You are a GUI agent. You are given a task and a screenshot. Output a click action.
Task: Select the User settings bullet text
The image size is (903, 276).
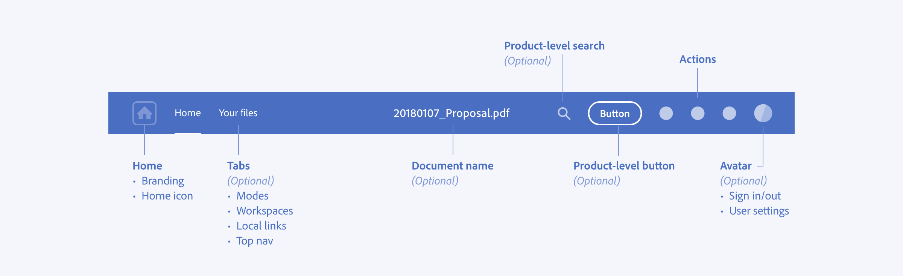pos(759,211)
